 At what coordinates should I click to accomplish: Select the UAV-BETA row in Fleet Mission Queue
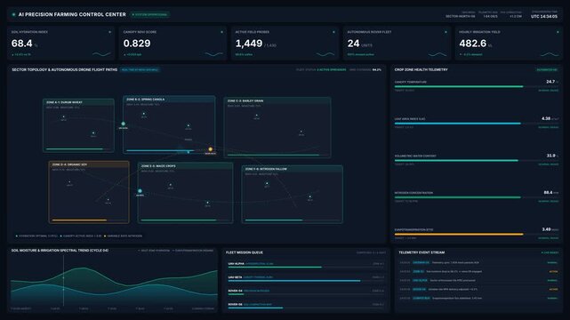(x=306, y=278)
